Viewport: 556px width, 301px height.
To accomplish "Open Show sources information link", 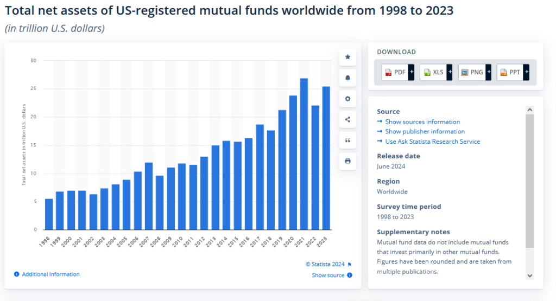I will (422, 122).
